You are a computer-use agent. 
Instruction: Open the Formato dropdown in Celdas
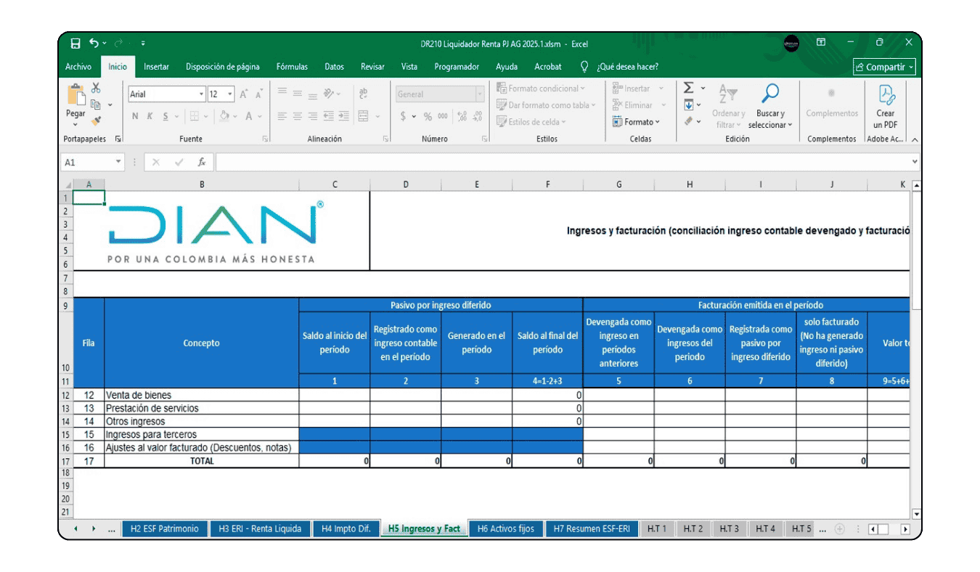pyautogui.click(x=639, y=122)
